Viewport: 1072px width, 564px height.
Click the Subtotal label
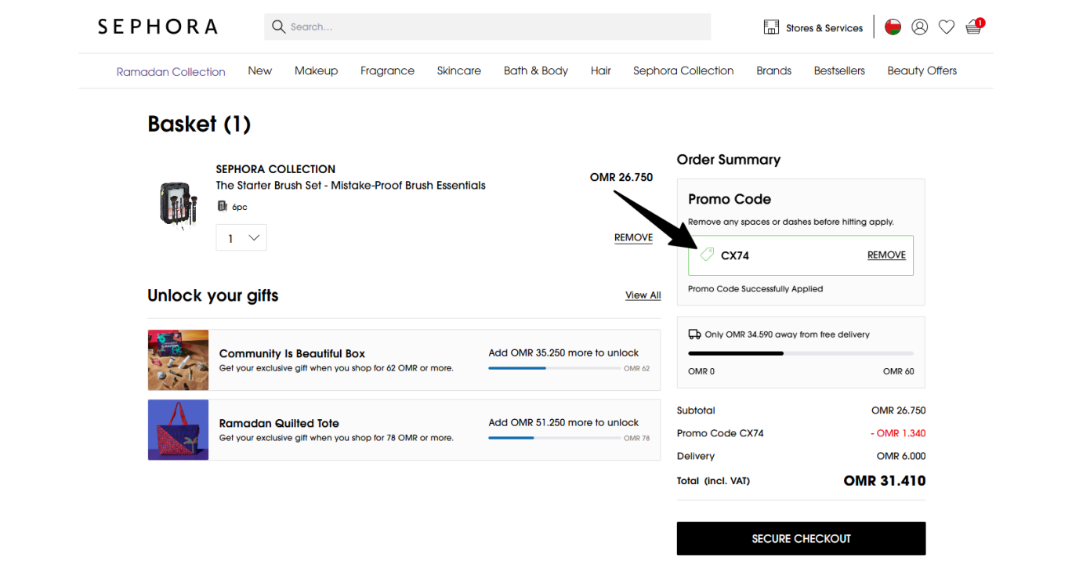pyautogui.click(x=696, y=410)
